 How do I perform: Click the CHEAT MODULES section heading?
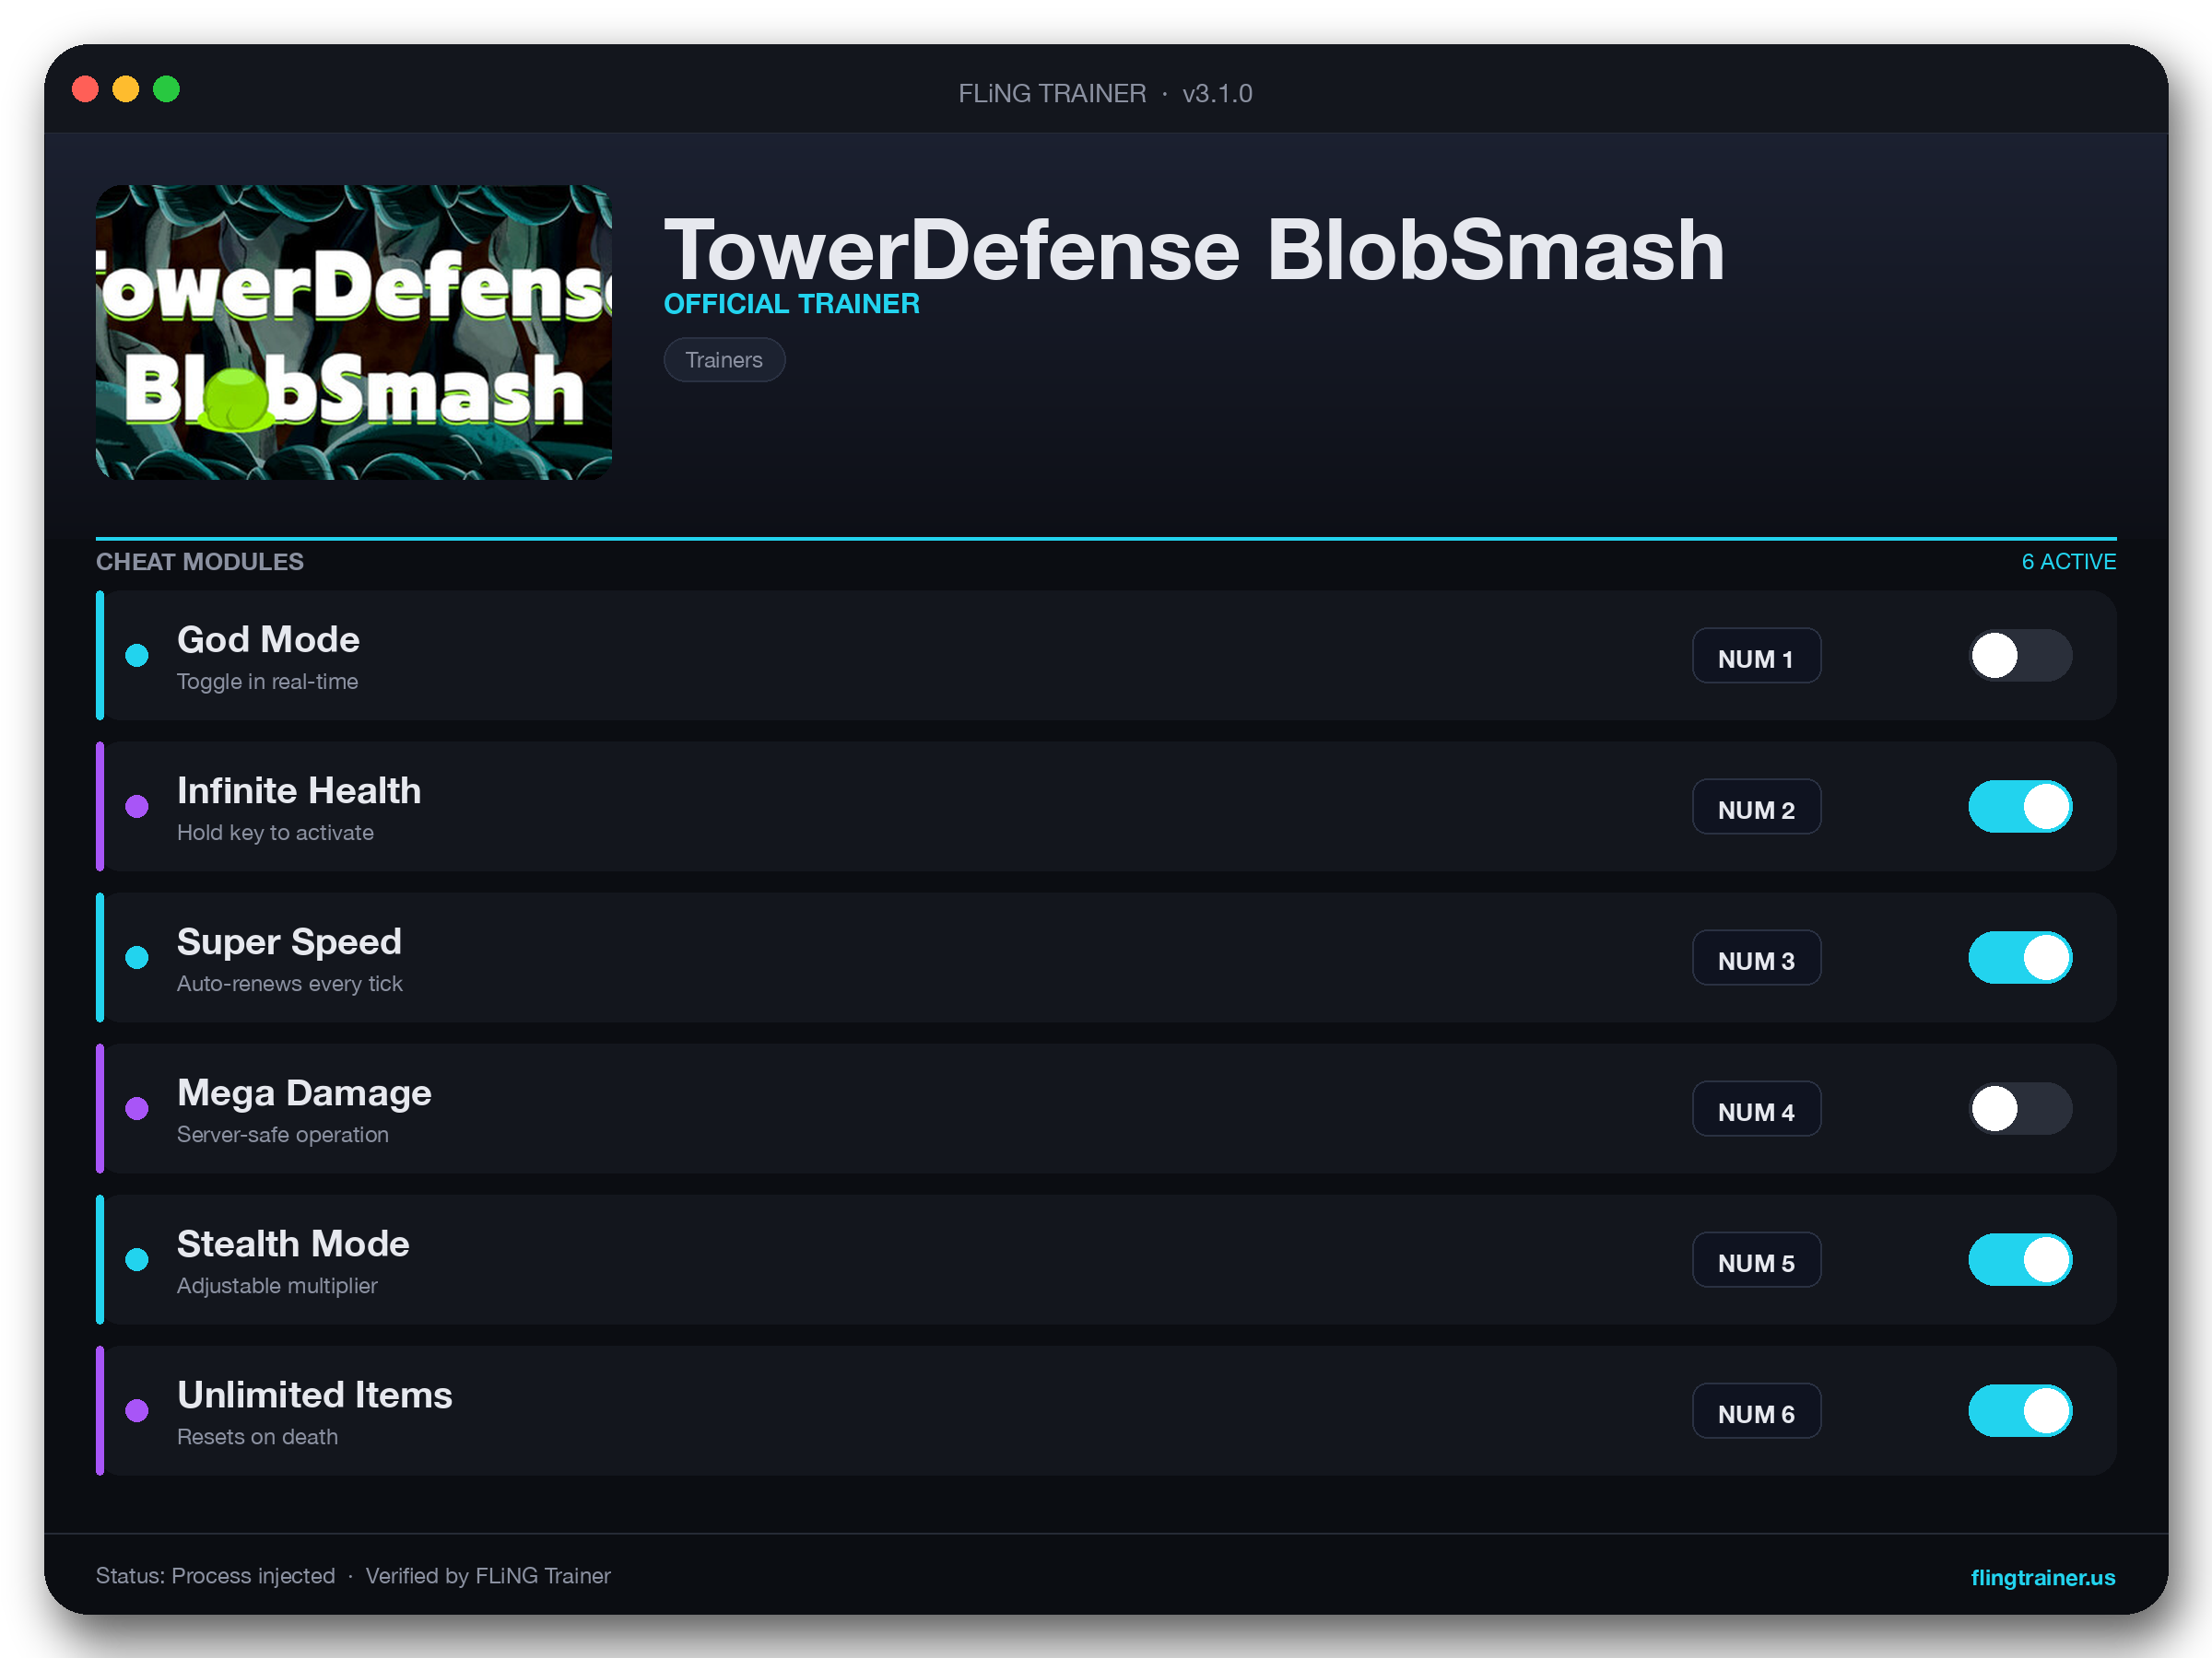[200, 562]
